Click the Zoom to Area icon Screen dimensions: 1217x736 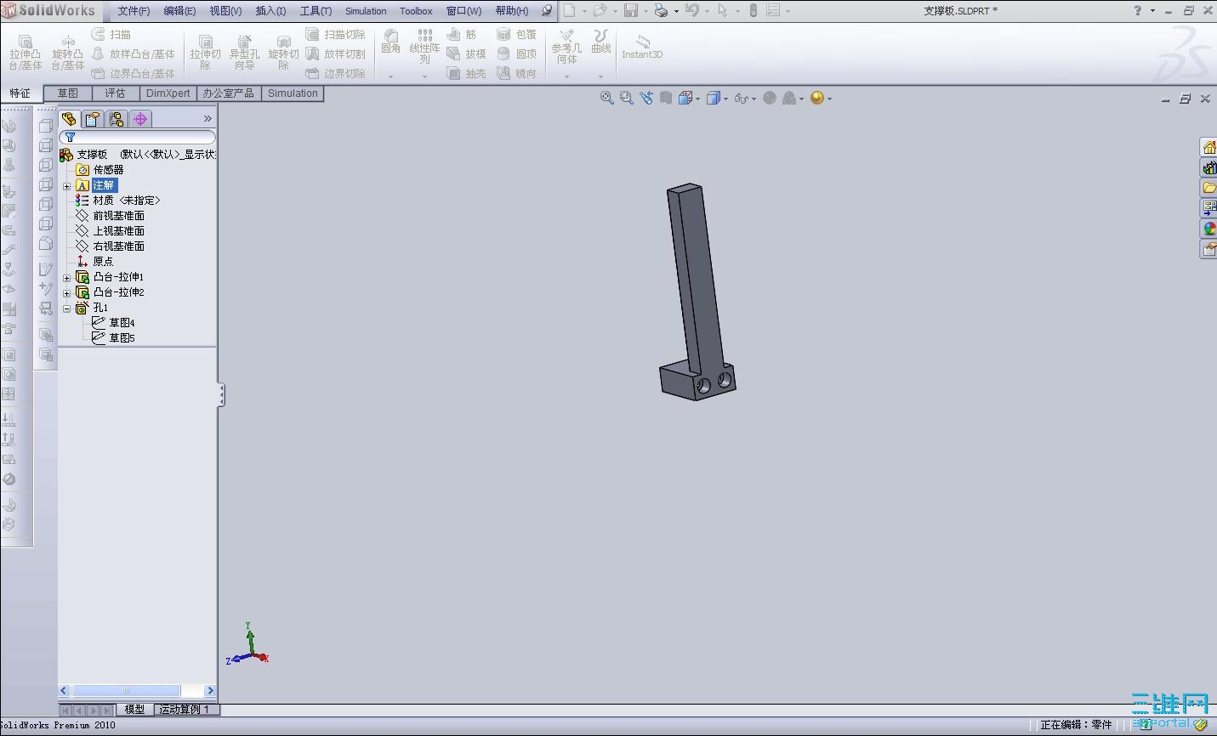pos(627,98)
